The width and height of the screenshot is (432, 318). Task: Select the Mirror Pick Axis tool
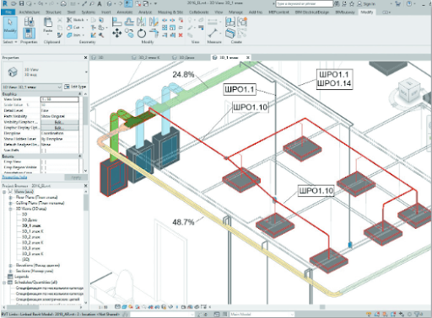pyautogui.click(x=141, y=22)
